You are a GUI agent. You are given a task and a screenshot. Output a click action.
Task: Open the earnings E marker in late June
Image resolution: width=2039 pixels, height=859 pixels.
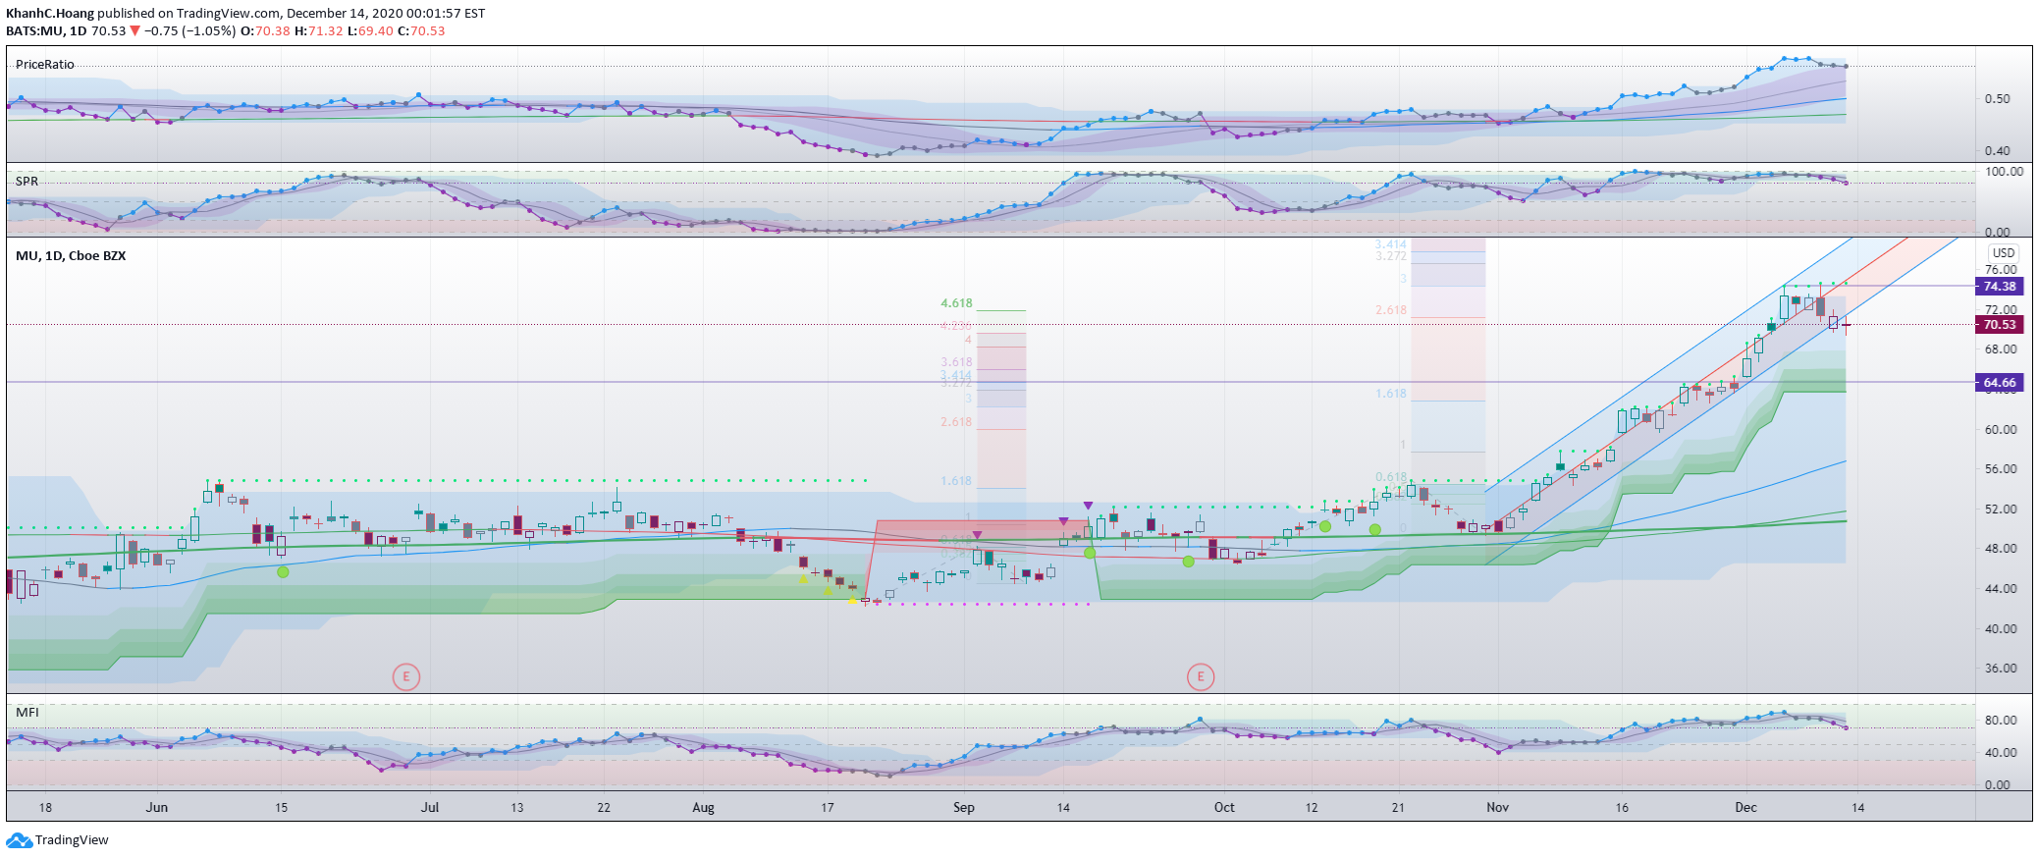pyautogui.click(x=405, y=676)
